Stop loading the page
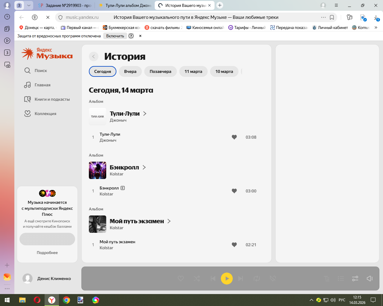This screenshot has height=306, width=383. pos(48,17)
